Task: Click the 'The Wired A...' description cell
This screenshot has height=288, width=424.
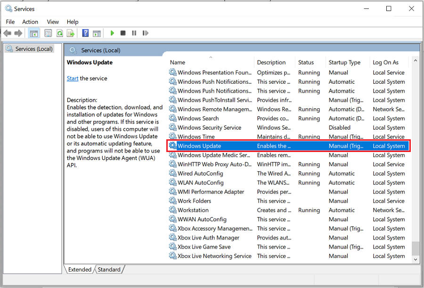Action: 274,174
